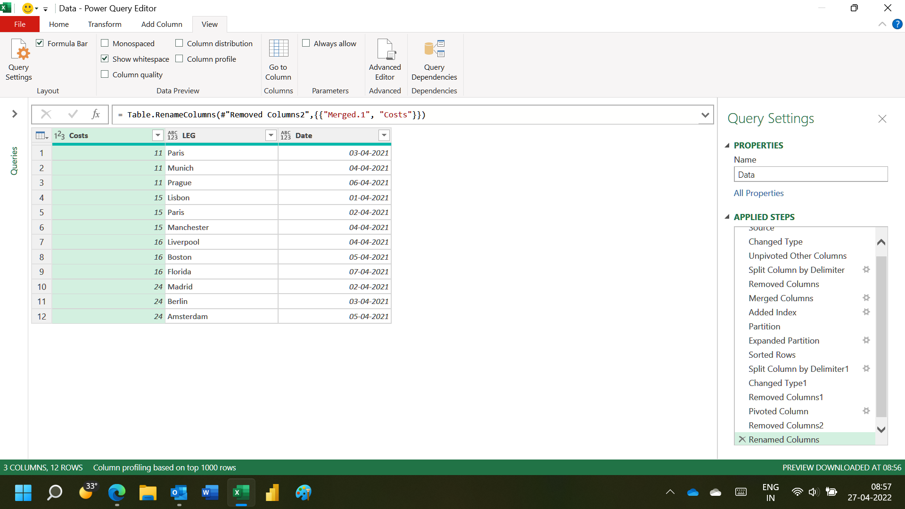Delete the Renamed Columns step
Image resolution: width=905 pixels, height=509 pixels.
(x=742, y=439)
